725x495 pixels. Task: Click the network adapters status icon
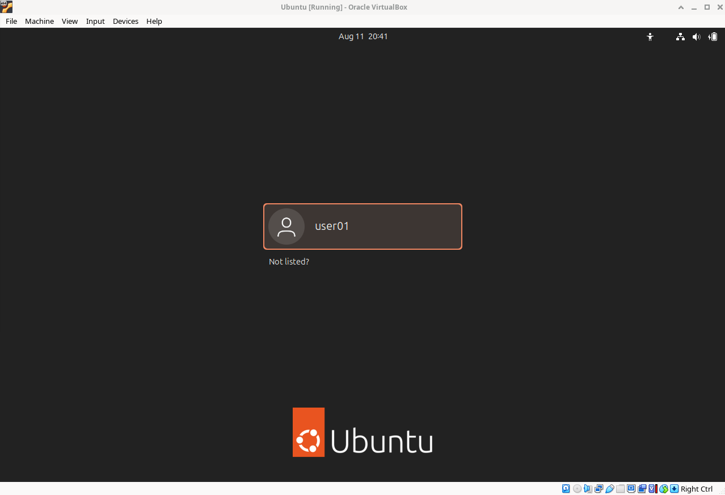598,489
